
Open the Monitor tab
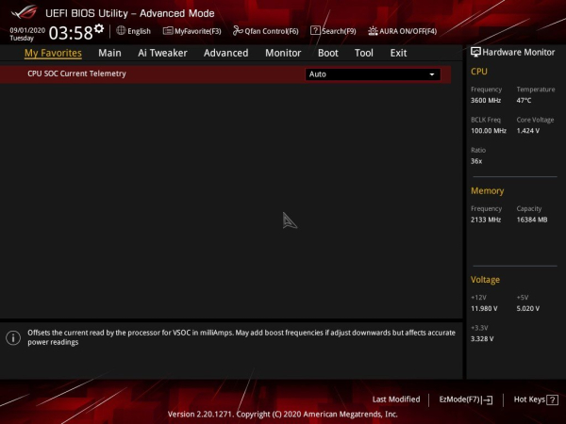(283, 53)
